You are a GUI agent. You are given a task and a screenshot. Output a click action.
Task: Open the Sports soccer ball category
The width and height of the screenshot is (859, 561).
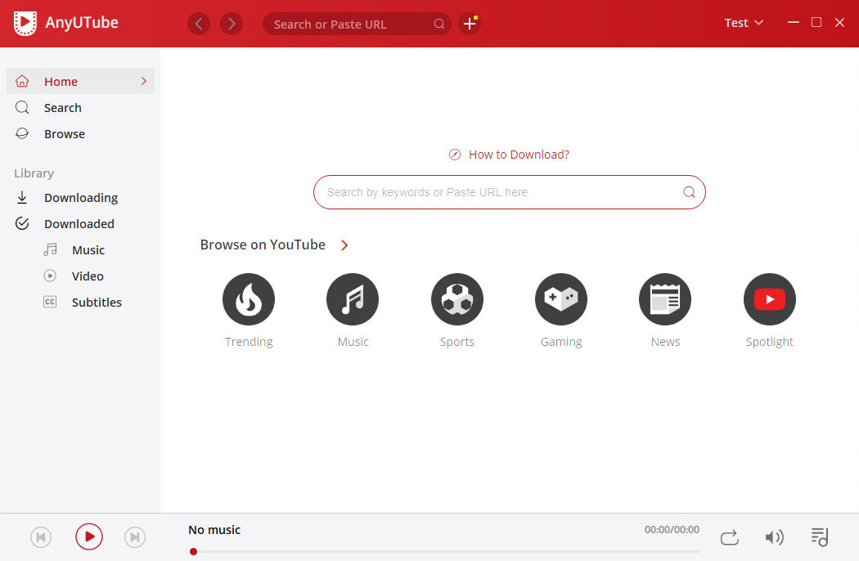click(x=456, y=299)
